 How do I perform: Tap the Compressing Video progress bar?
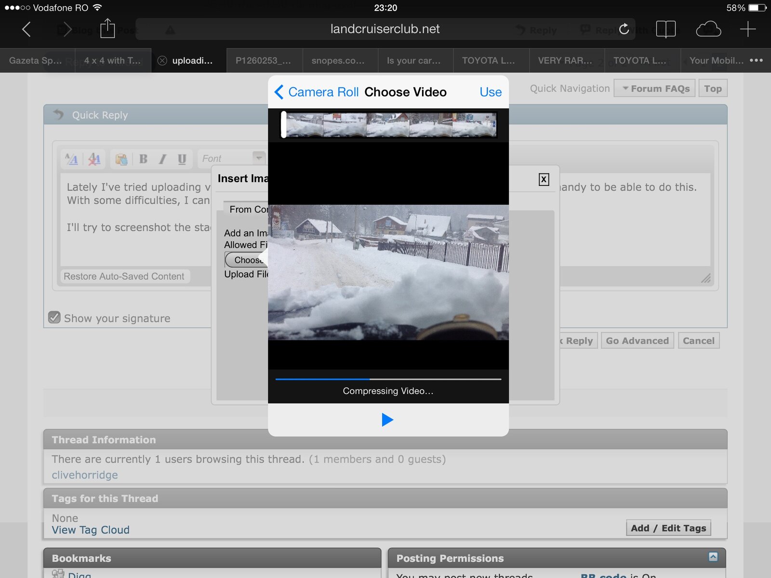point(388,379)
